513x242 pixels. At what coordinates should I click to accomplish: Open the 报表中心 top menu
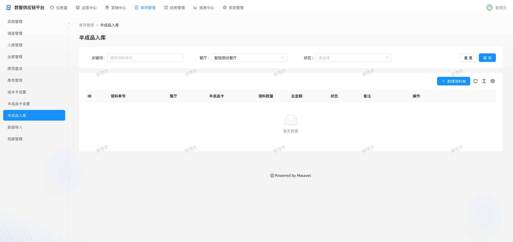click(x=204, y=8)
